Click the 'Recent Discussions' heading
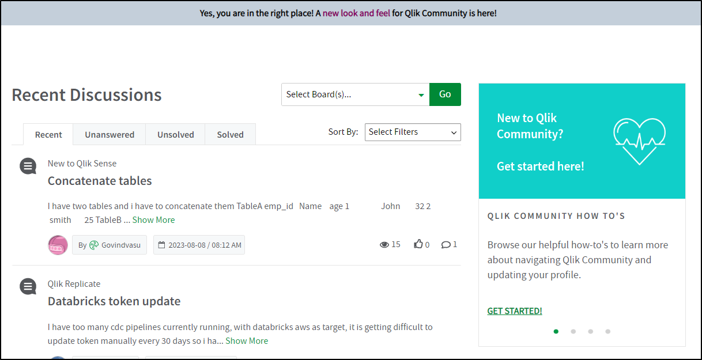The width and height of the screenshot is (702, 360). tap(86, 94)
